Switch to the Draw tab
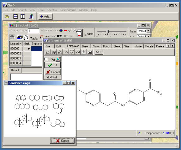 [x=85, y=46]
